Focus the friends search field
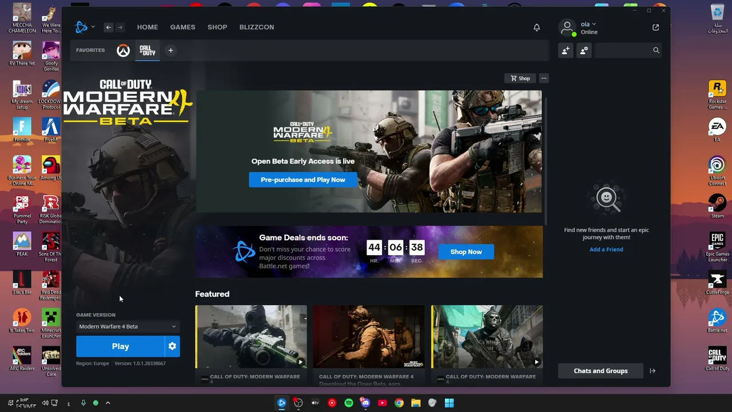The image size is (732, 412). [628, 50]
